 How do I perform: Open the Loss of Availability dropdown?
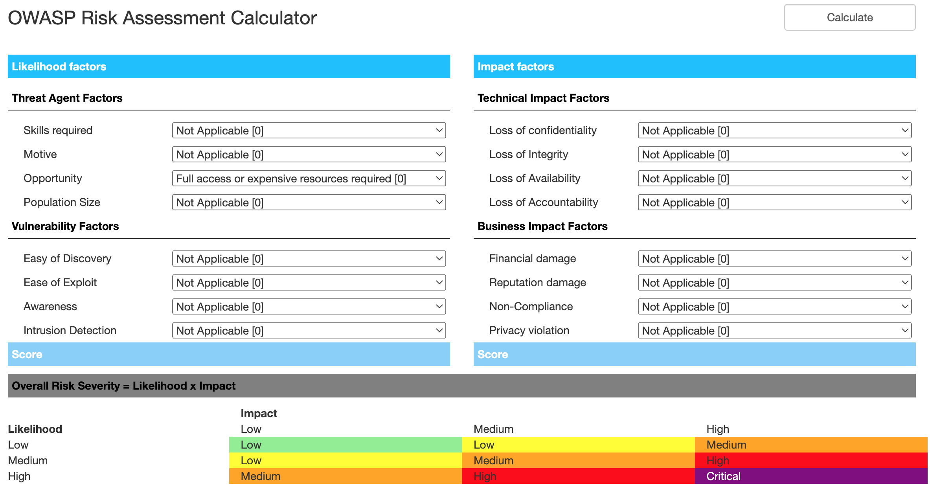pyautogui.click(x=775, y=178)
